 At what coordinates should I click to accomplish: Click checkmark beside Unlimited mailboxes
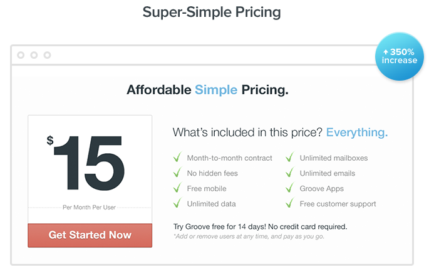pyautogui.click(x=290, y=157)
